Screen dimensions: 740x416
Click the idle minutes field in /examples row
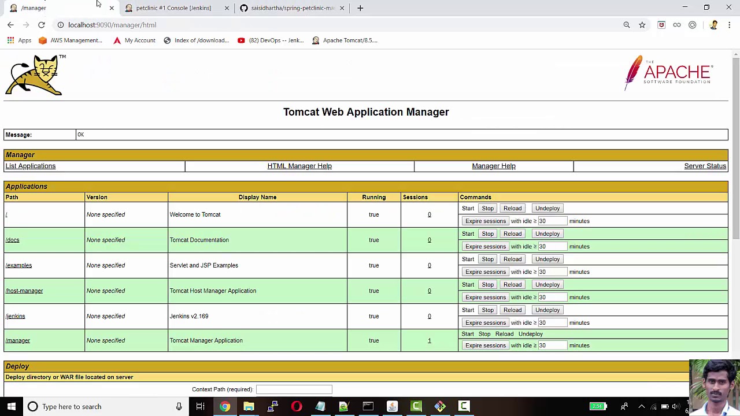click(x=552, y=272)
